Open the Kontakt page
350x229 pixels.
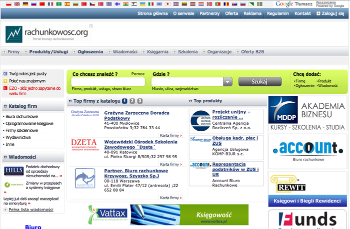click(302, 13)
